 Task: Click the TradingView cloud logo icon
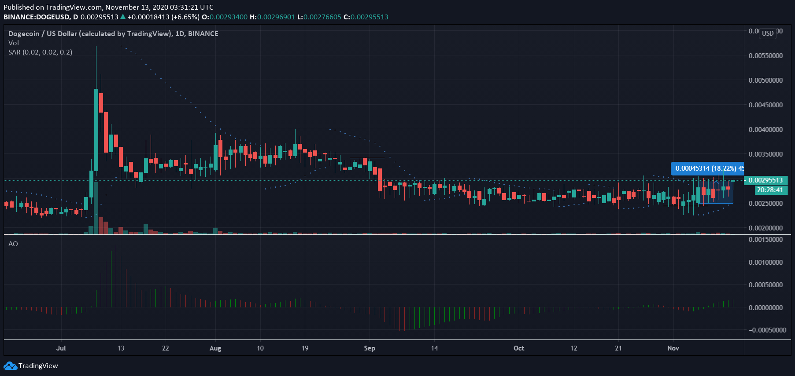[x=10, y=365]
